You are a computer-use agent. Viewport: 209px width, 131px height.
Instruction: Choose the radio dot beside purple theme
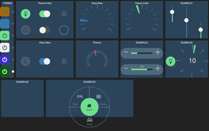[13, 59]
